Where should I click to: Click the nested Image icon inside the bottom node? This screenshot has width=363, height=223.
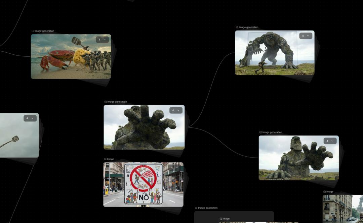(x=221, y=219)
